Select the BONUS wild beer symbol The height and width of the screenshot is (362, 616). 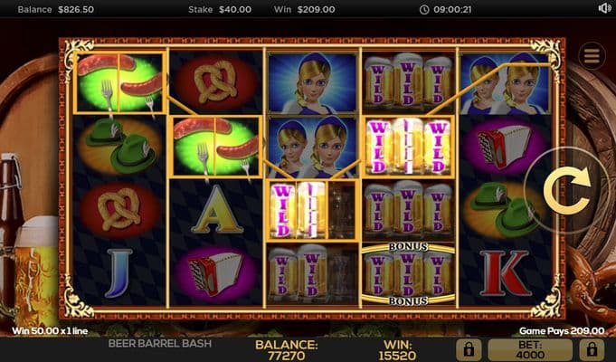pyautogui.click(x=408, y=274)
